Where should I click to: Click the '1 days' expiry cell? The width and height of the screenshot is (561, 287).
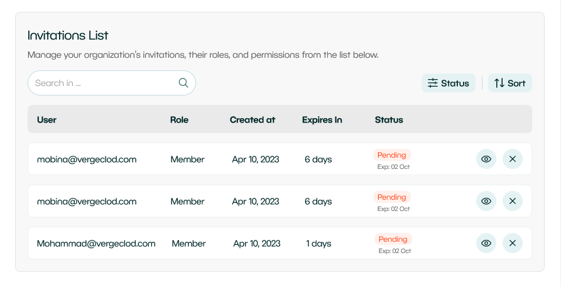tap(319, 244)
